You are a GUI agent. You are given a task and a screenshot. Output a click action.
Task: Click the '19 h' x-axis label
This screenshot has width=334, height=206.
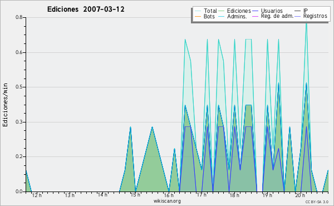click(267, 195)
